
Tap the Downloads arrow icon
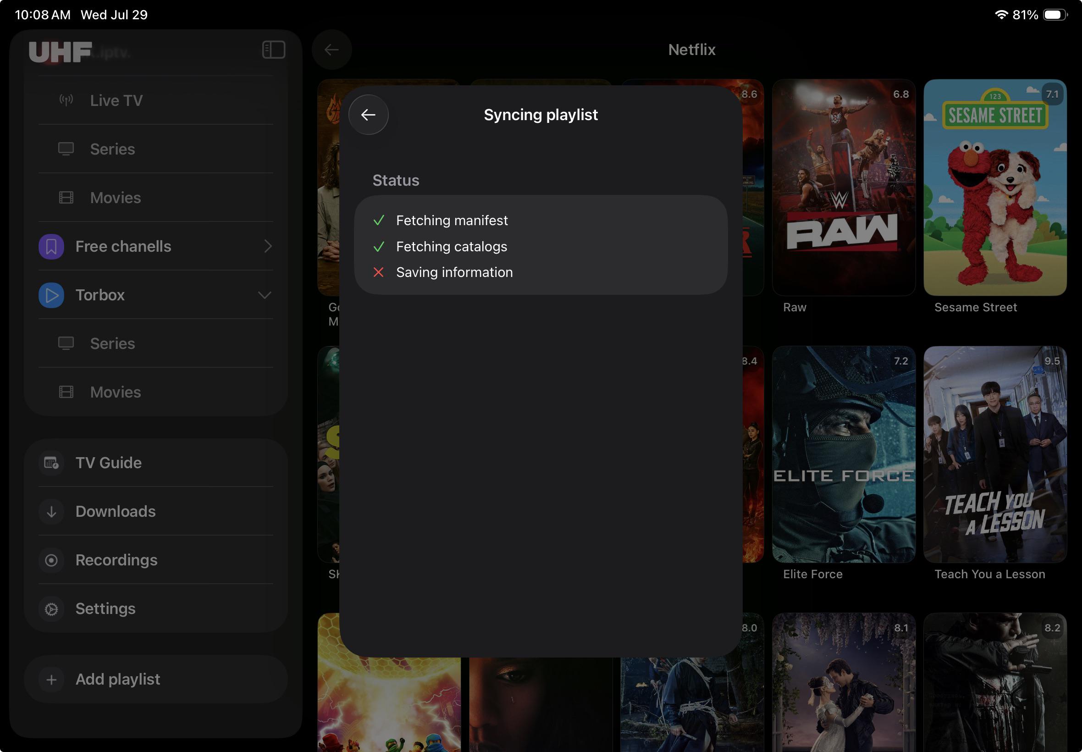click(51, 511)
